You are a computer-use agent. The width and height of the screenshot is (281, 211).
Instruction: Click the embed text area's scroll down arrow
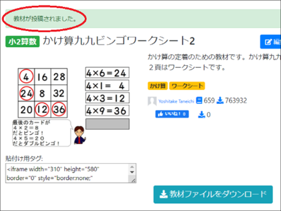pos(132,172)
